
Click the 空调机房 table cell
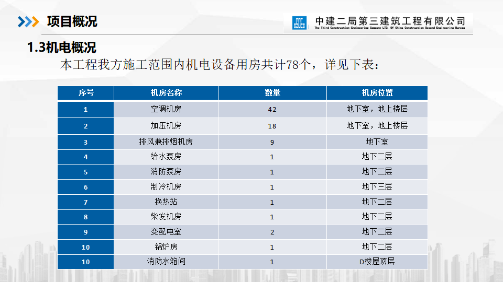166,110
